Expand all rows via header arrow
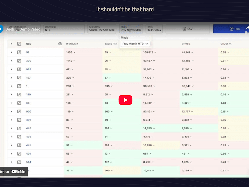 [11, 44]
